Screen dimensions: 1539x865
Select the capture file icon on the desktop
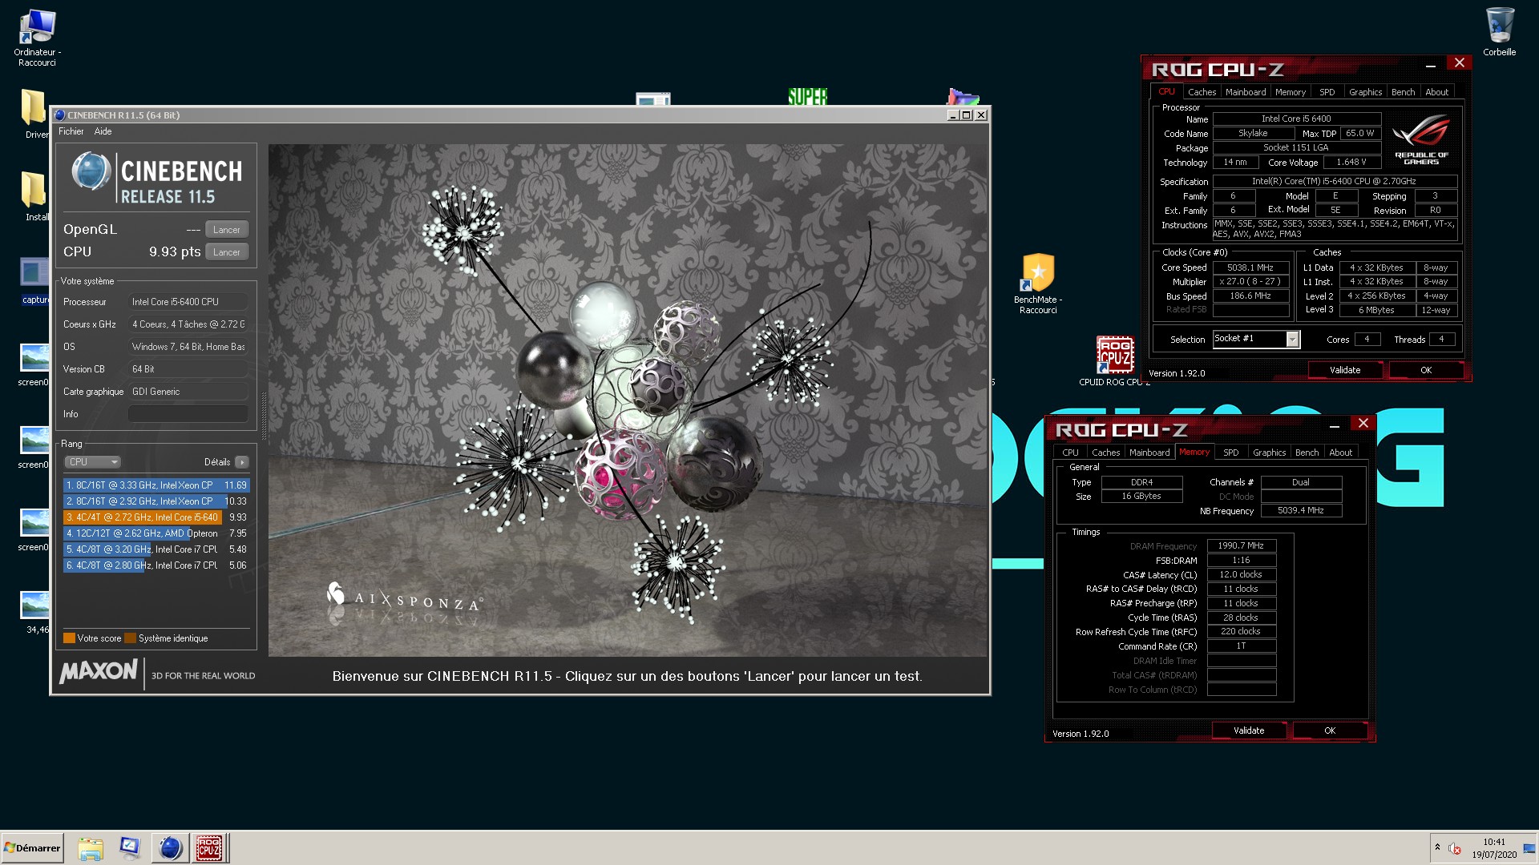(x=35, y=280)
